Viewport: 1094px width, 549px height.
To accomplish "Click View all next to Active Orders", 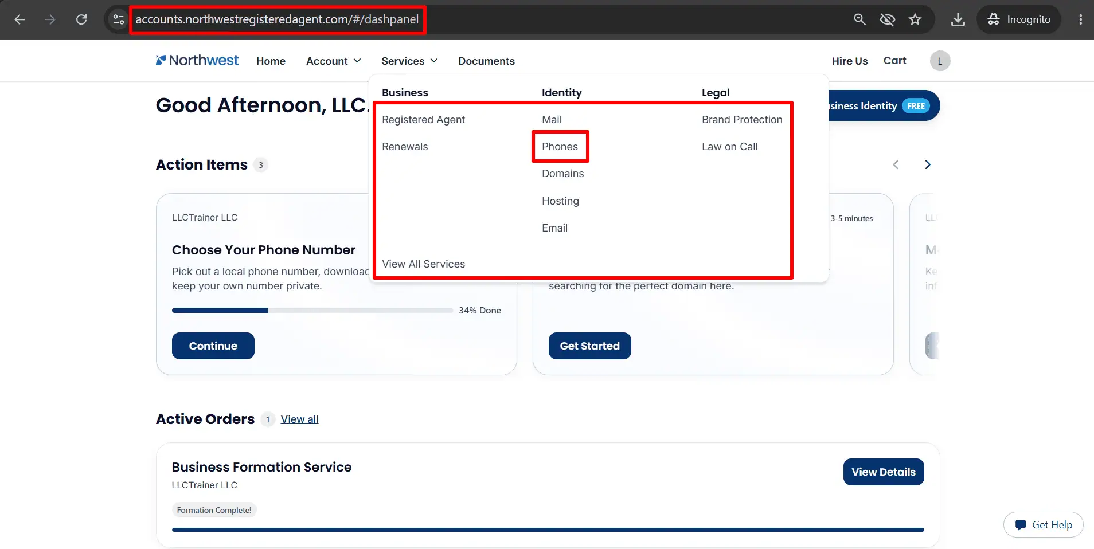I will (299, 419).
